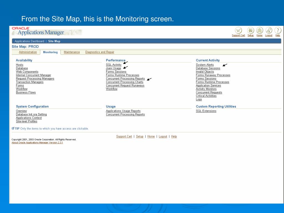Click the Support Cart shopping cart icon
284x213 pixels.
[x=238, y=30]
